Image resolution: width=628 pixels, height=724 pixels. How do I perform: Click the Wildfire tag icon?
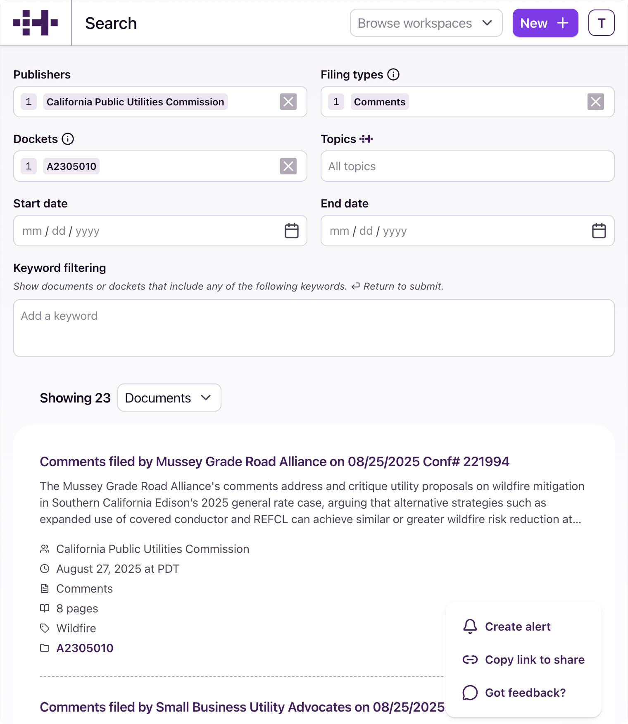click(x=45, y=628)
